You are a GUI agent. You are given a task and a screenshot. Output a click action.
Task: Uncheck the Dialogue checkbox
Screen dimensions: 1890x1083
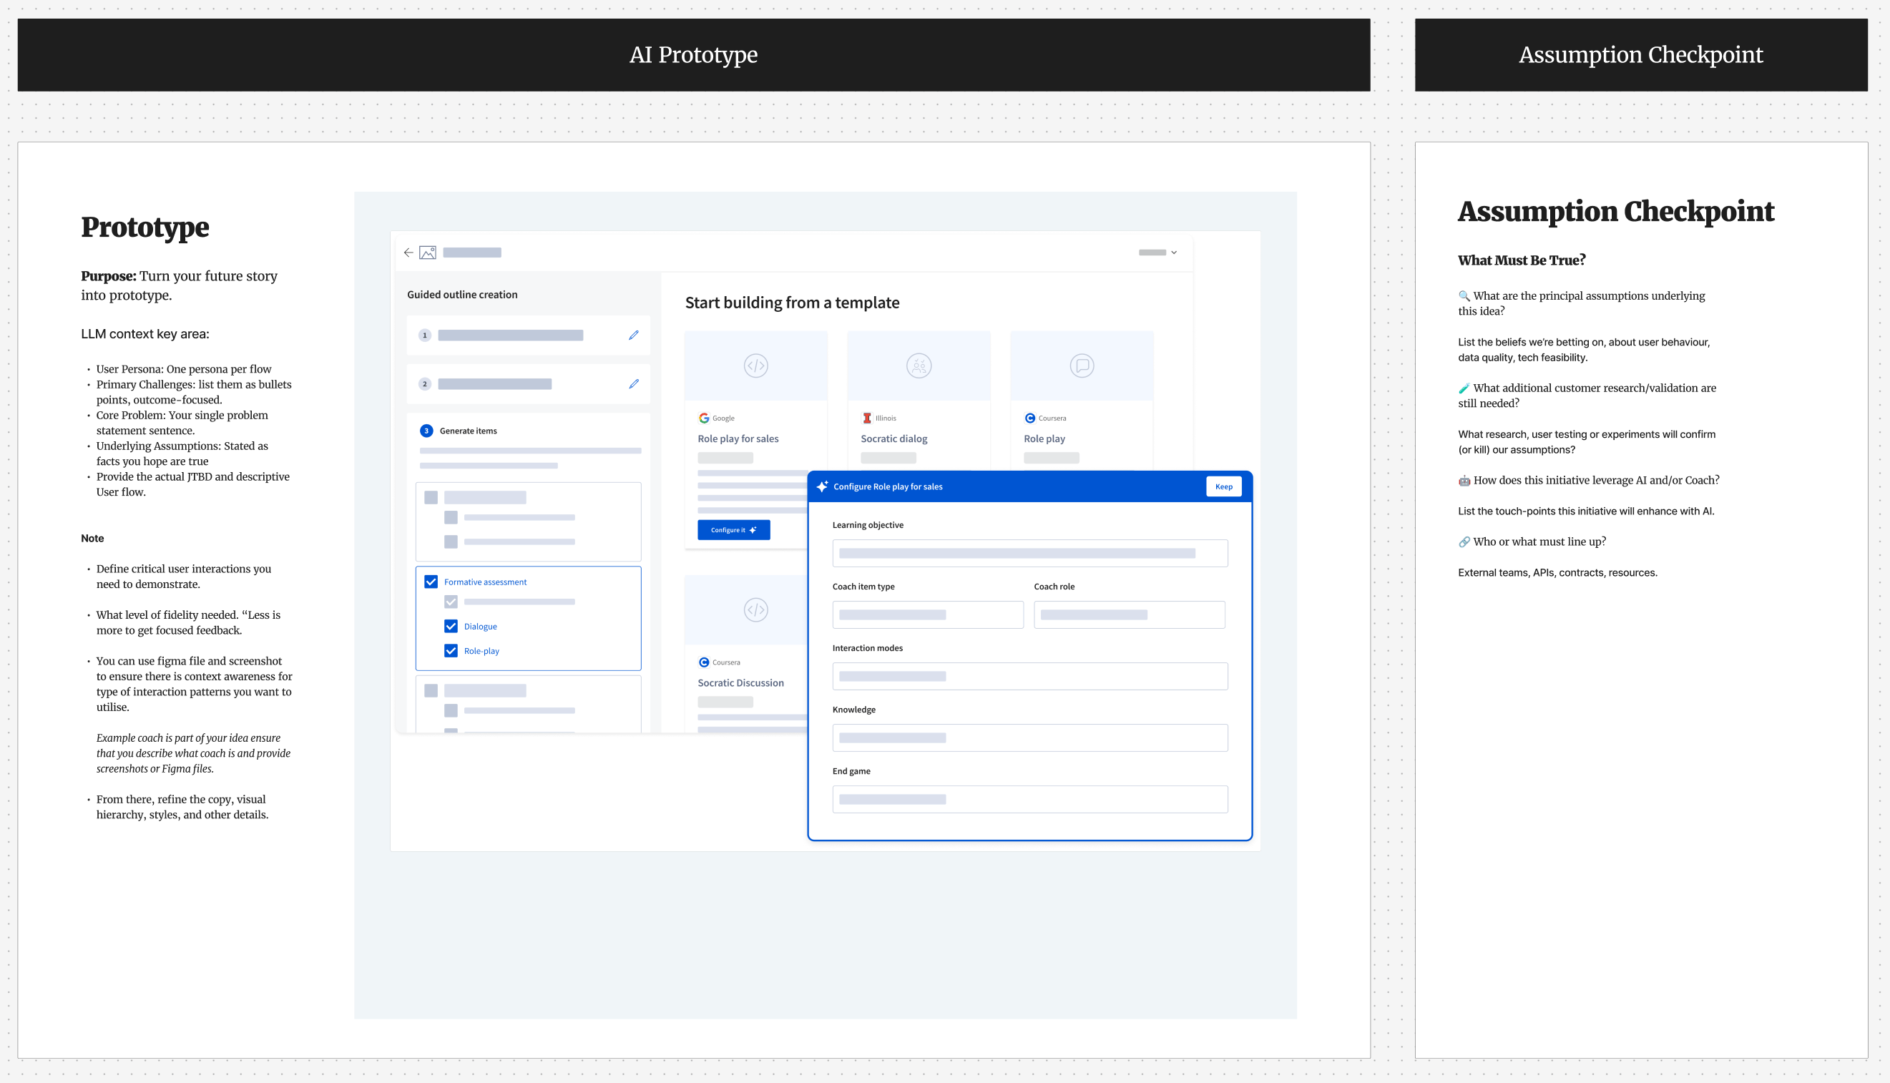point(451,627)
